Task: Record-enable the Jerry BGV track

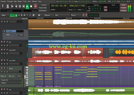Action: tap(2, 60)
